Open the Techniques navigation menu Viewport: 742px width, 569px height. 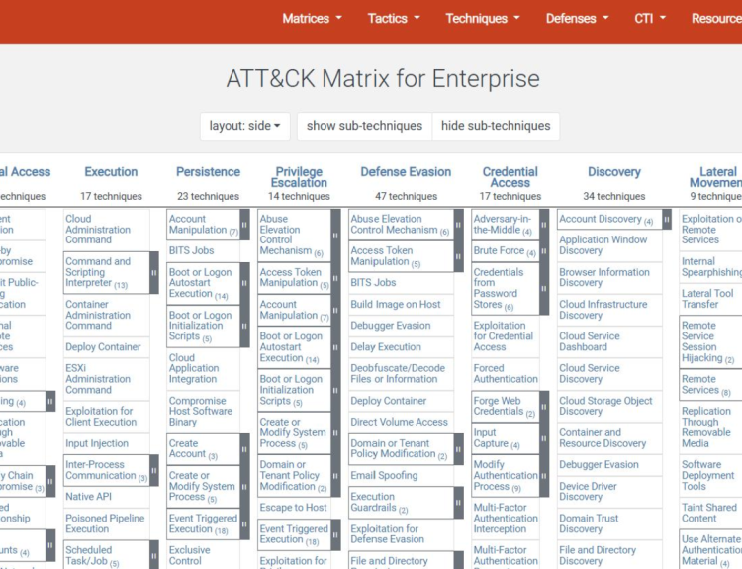pos(482,19)
